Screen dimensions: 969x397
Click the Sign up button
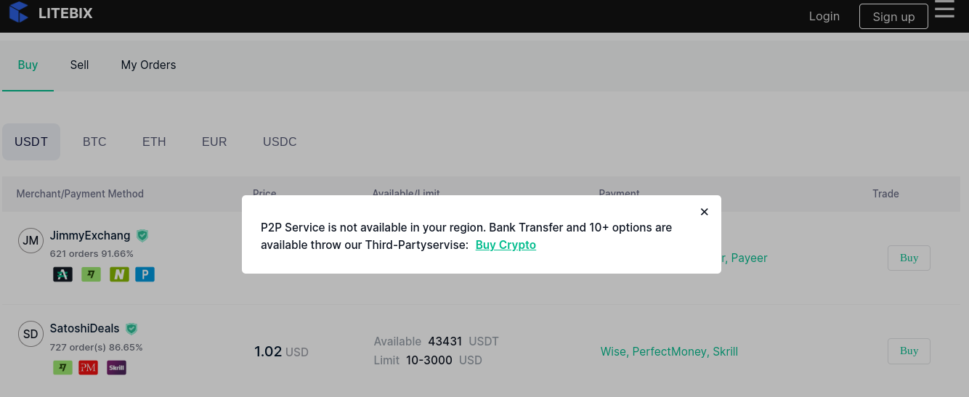coord(893,16)
